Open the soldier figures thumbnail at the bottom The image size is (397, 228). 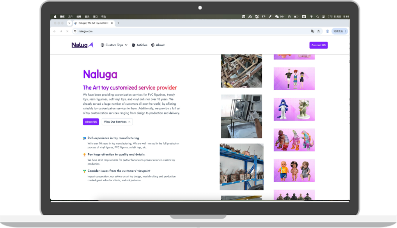(294, 195)
